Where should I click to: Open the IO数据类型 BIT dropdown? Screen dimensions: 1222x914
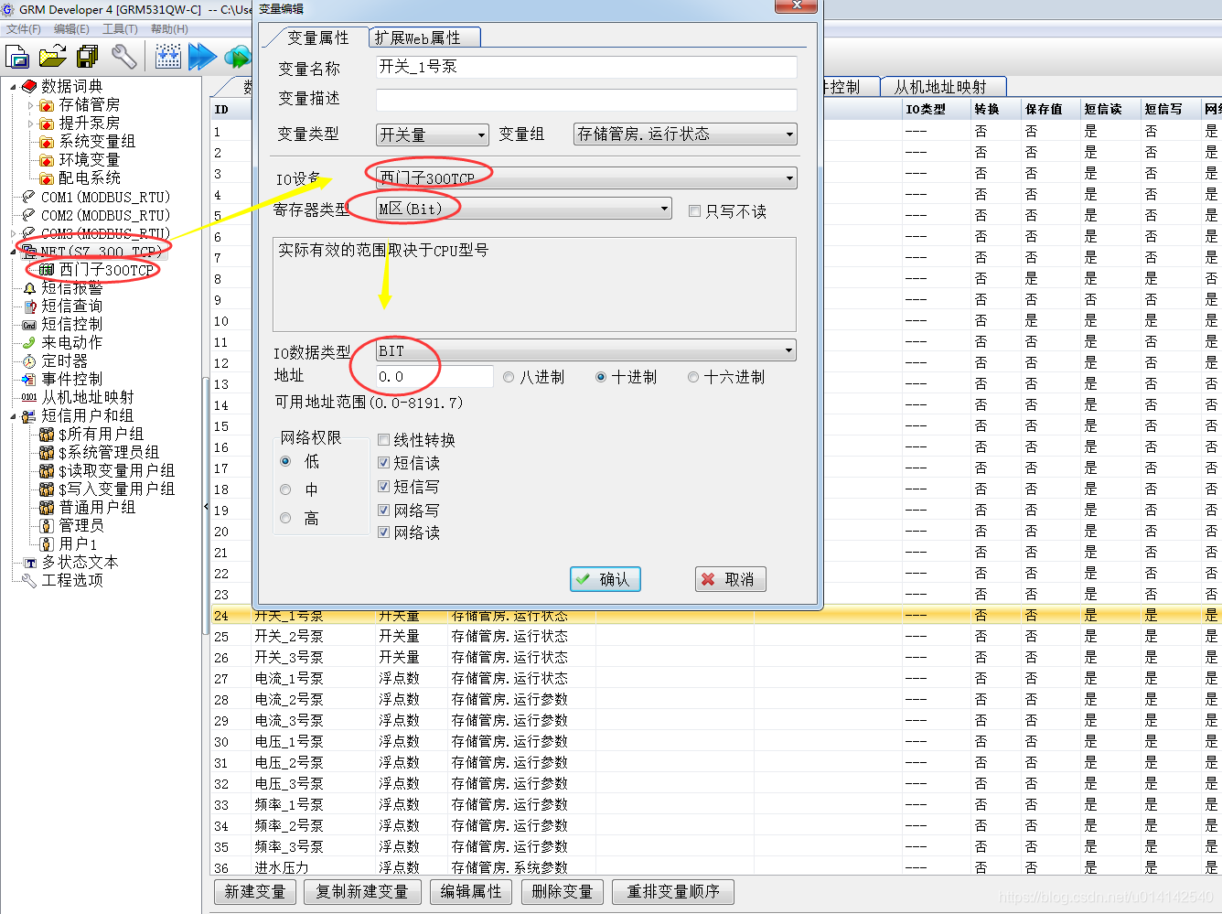[788, 349]
